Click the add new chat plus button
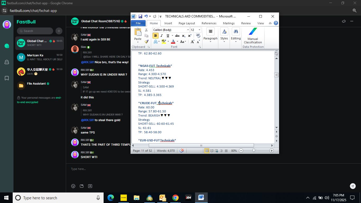 [x=59, y=31]
